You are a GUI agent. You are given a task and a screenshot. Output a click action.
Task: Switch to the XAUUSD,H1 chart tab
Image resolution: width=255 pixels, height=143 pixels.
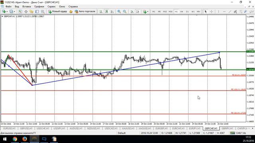click(x=128, y=128)
